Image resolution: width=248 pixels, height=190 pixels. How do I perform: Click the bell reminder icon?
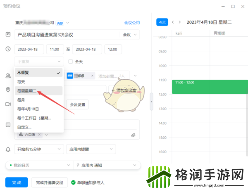click(8, 149)
